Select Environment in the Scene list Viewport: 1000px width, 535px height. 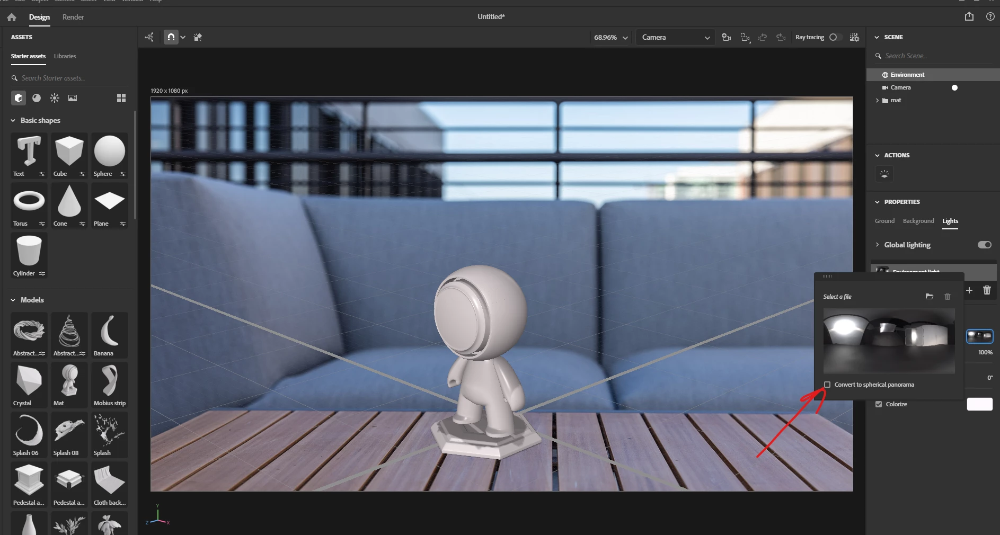(933, 75)
